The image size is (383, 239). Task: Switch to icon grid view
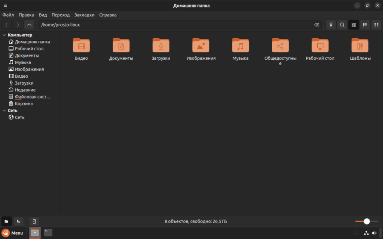click(353, 25)
